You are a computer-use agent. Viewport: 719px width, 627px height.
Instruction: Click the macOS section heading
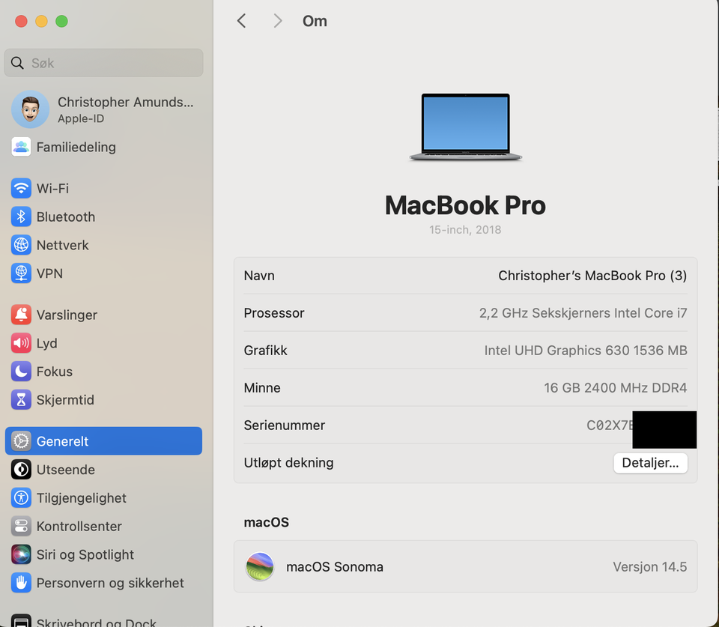point(267,522)
